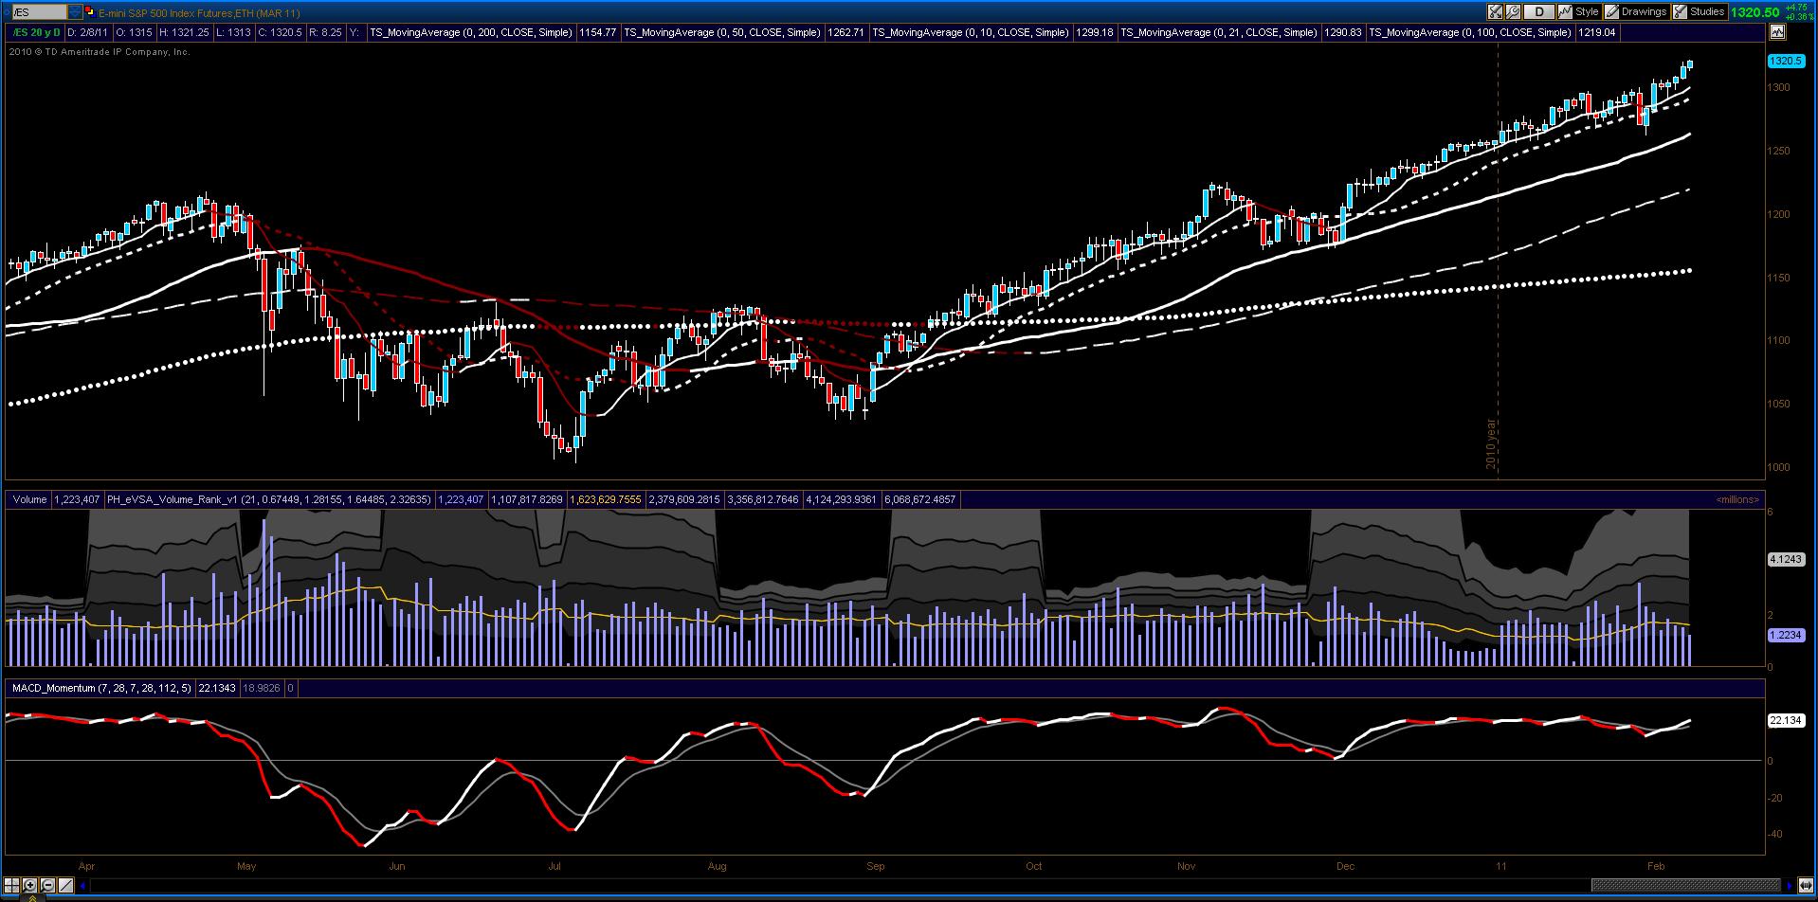This screenshot has height=902, width=1818.
Task: Expand the symbol selector dropdown arrow
Action: [x=74, y=12]
